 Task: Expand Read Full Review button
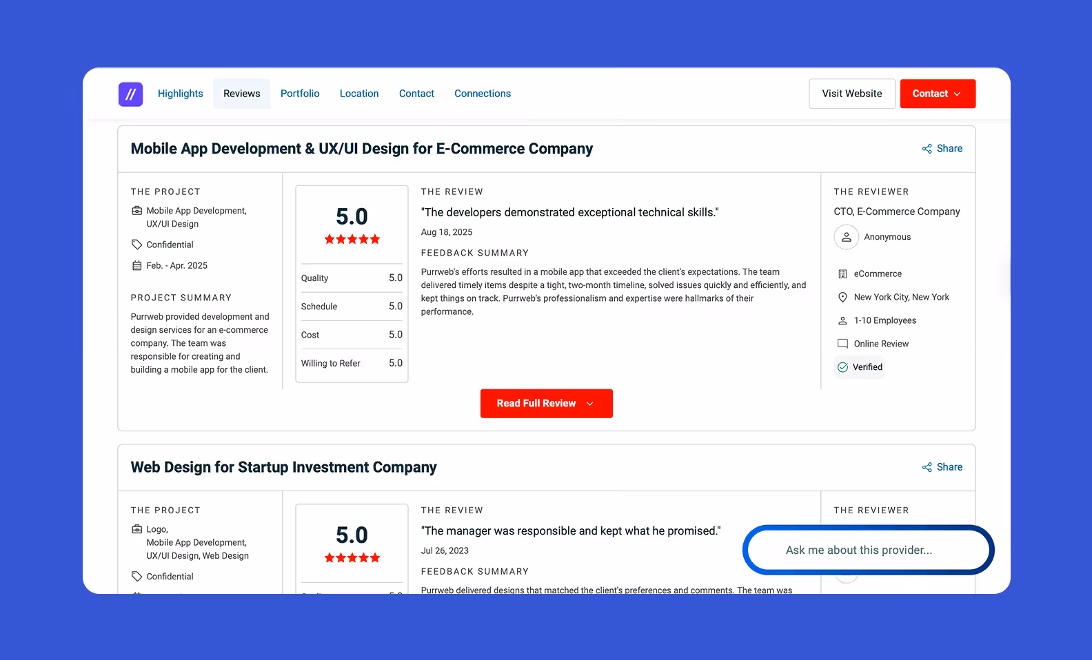pyautogui.click(x=547, y=404)
